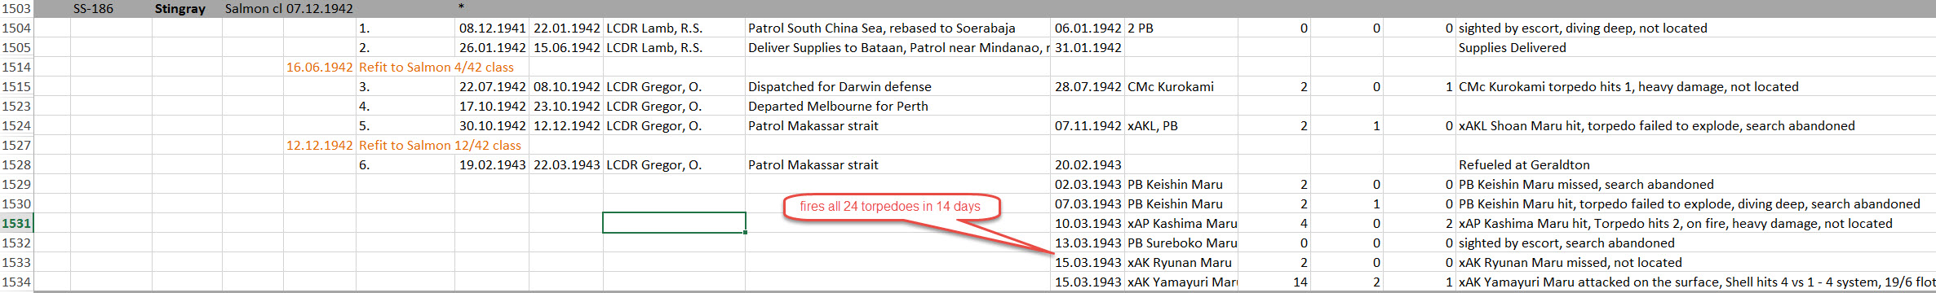Image resolution: width=1936 pixels, height=293 pixels.
Task: Click end date 22.01.1942
Action: coord(566,28)
